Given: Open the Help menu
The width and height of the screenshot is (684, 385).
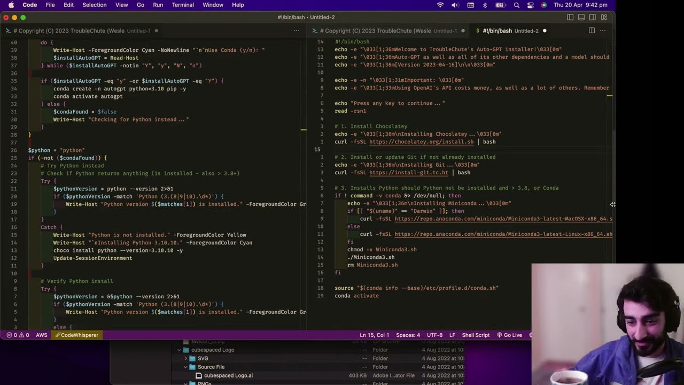Looking at the screenshot, I should pyautogui.click(x=238, y=5).
